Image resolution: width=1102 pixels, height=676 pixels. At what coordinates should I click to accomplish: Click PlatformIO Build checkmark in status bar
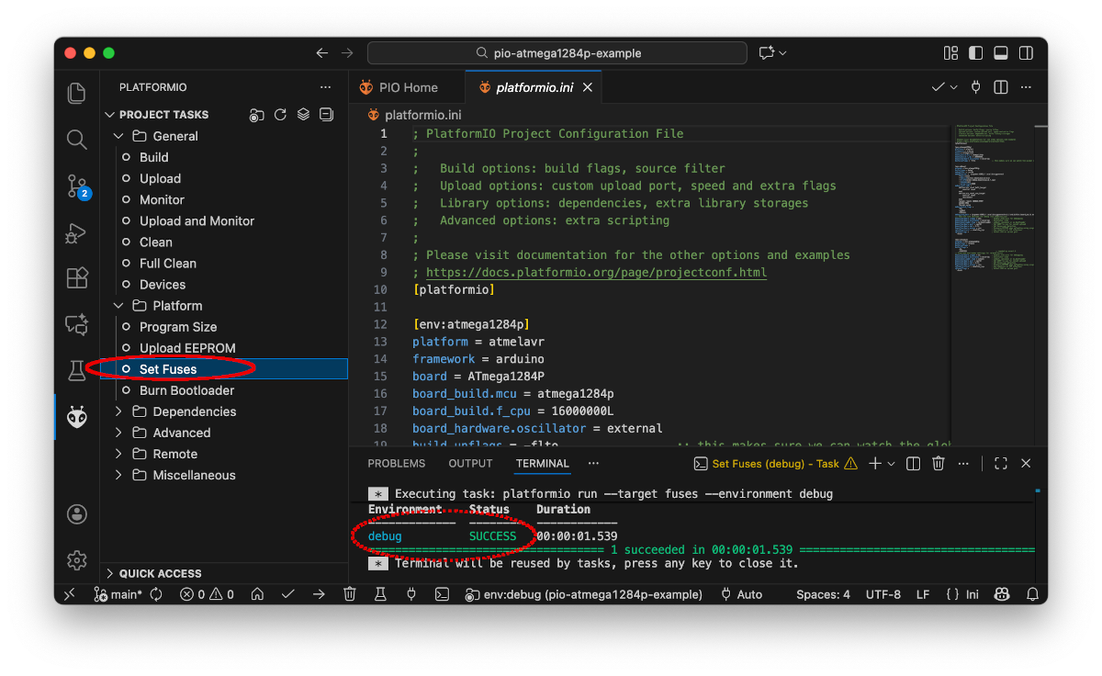[x=288, y=594]
